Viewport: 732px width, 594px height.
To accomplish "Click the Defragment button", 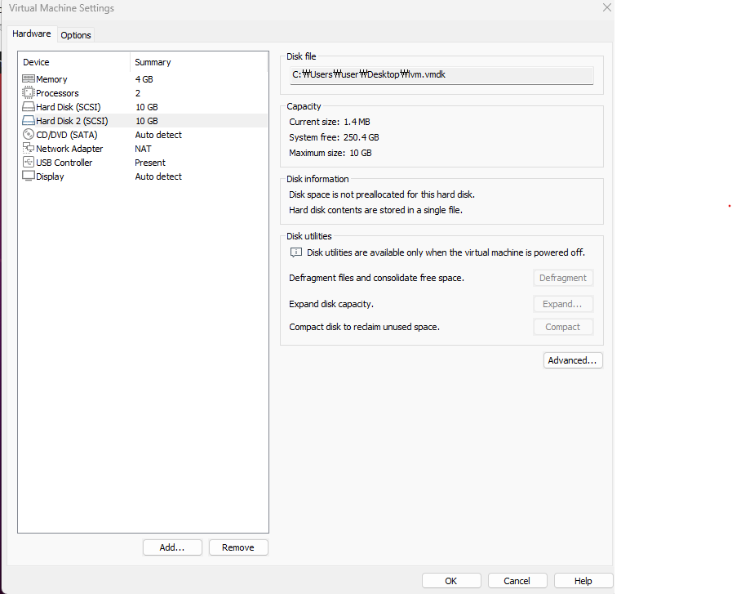I will pyautogui.click(x=563, y=278).
